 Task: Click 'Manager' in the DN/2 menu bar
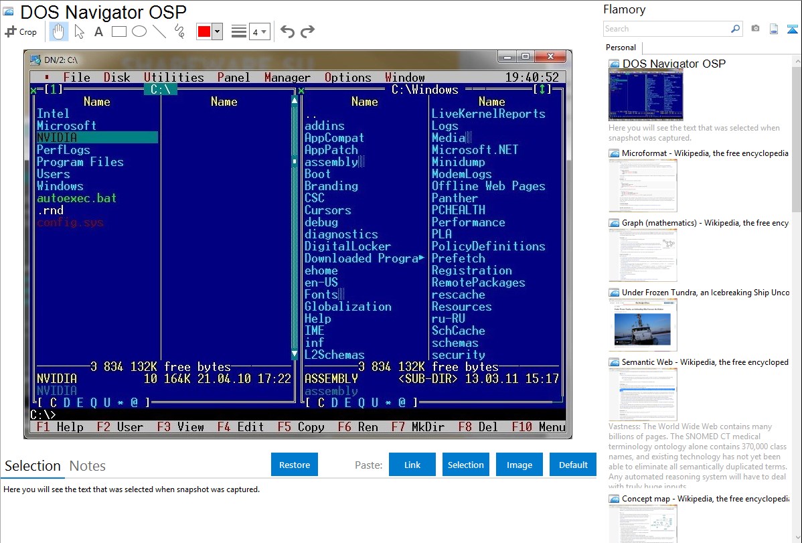pyautogui.click(x=287, y=77)
